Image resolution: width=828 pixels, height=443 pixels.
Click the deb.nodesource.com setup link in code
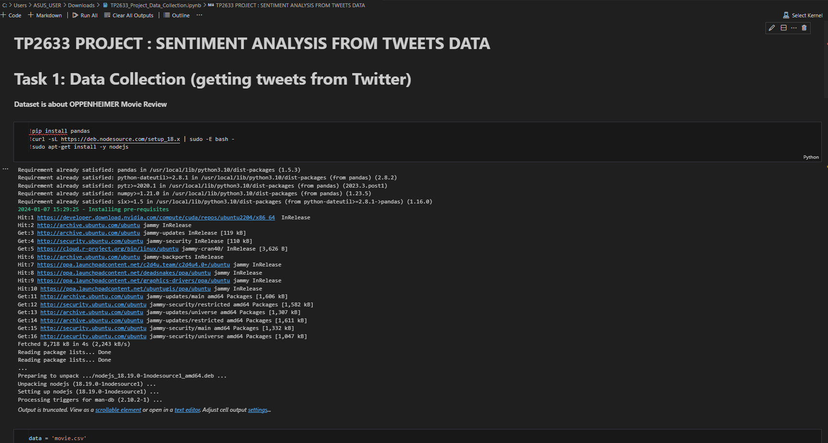pyautogui.click(x=120, y=139)
